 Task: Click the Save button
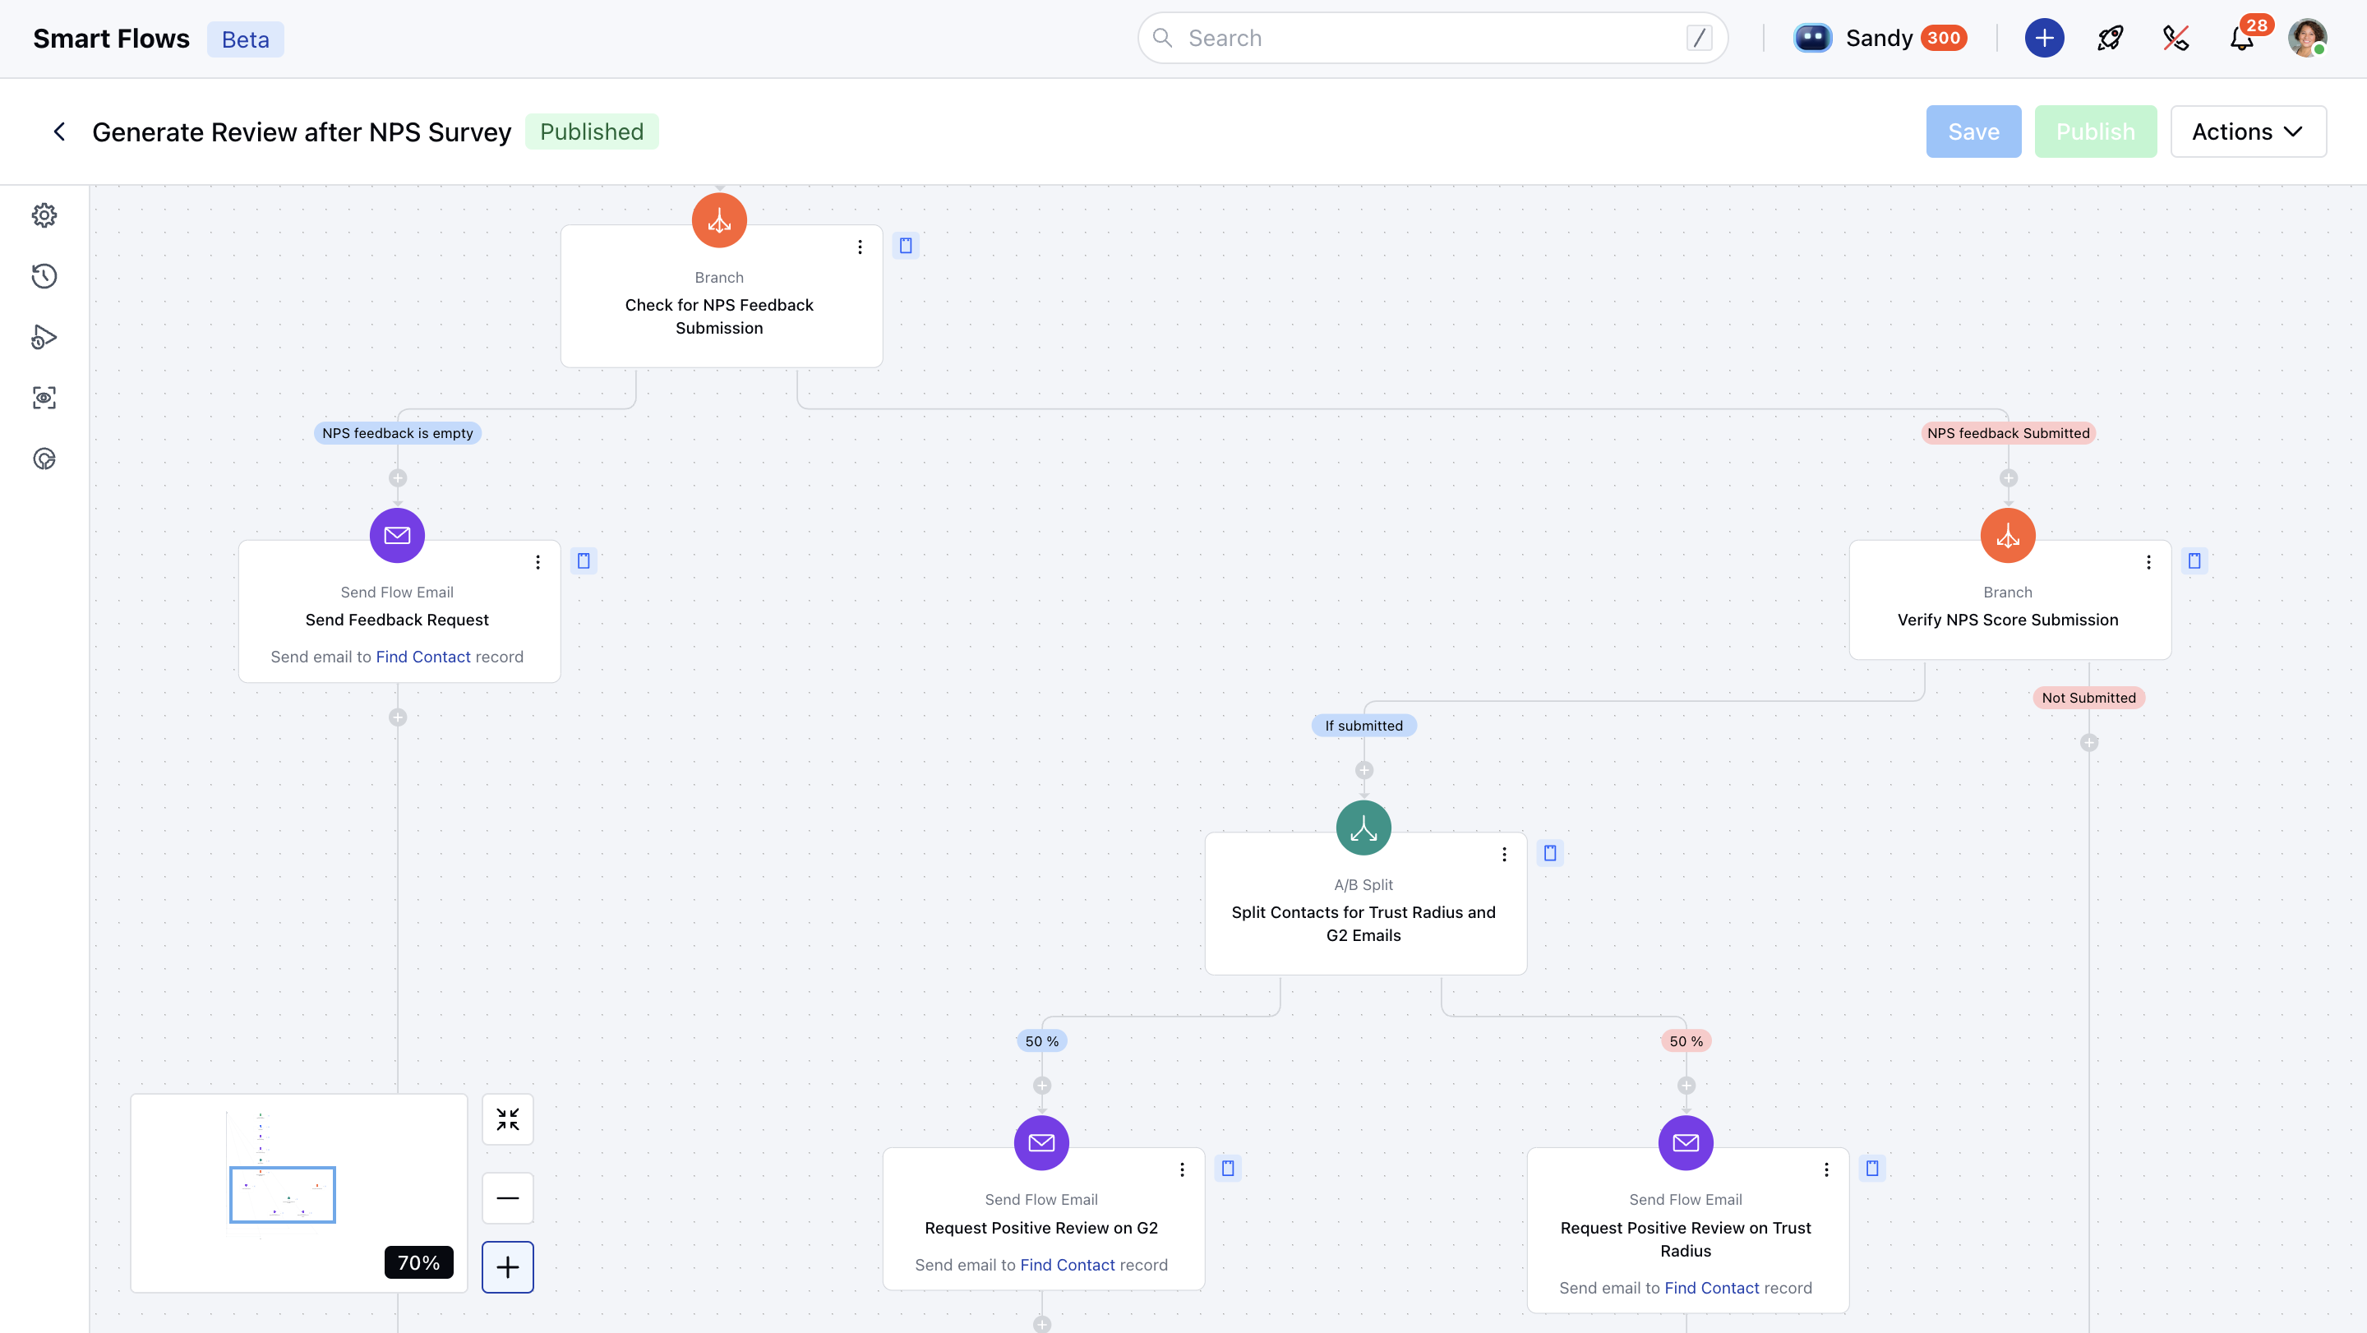(1972, 131)
